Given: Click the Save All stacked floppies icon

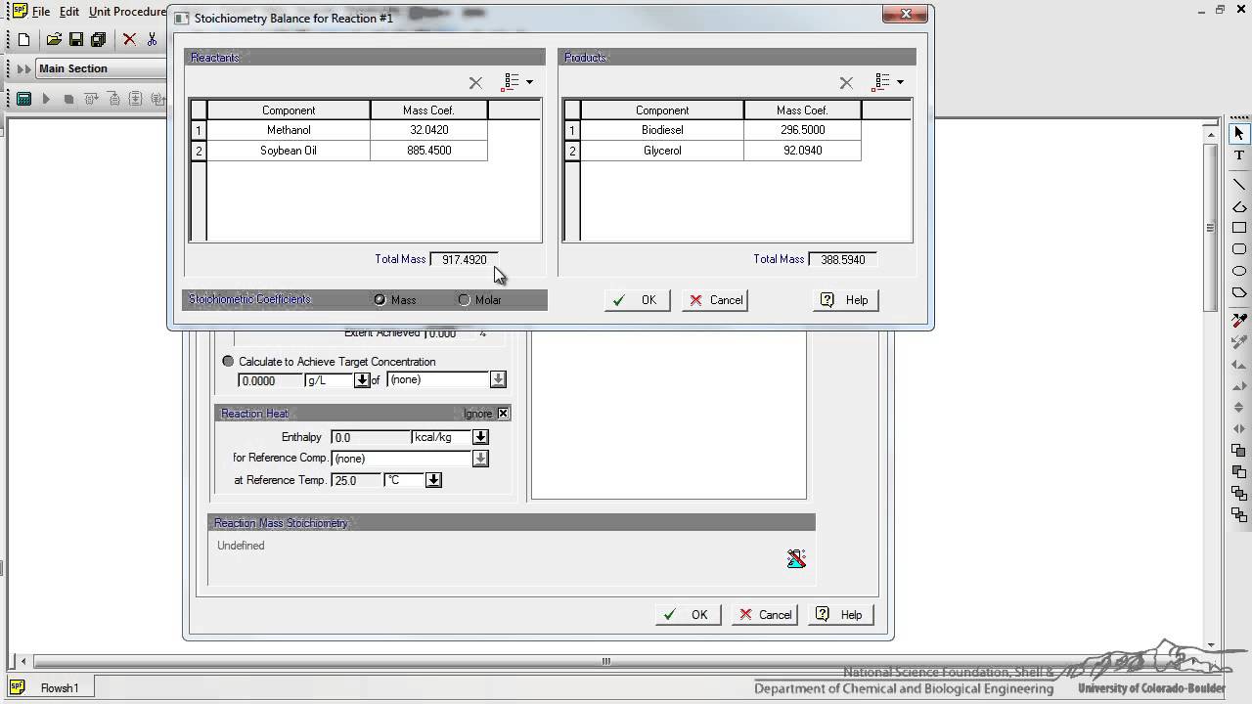Looking at the screenshot, I should 98,40.
